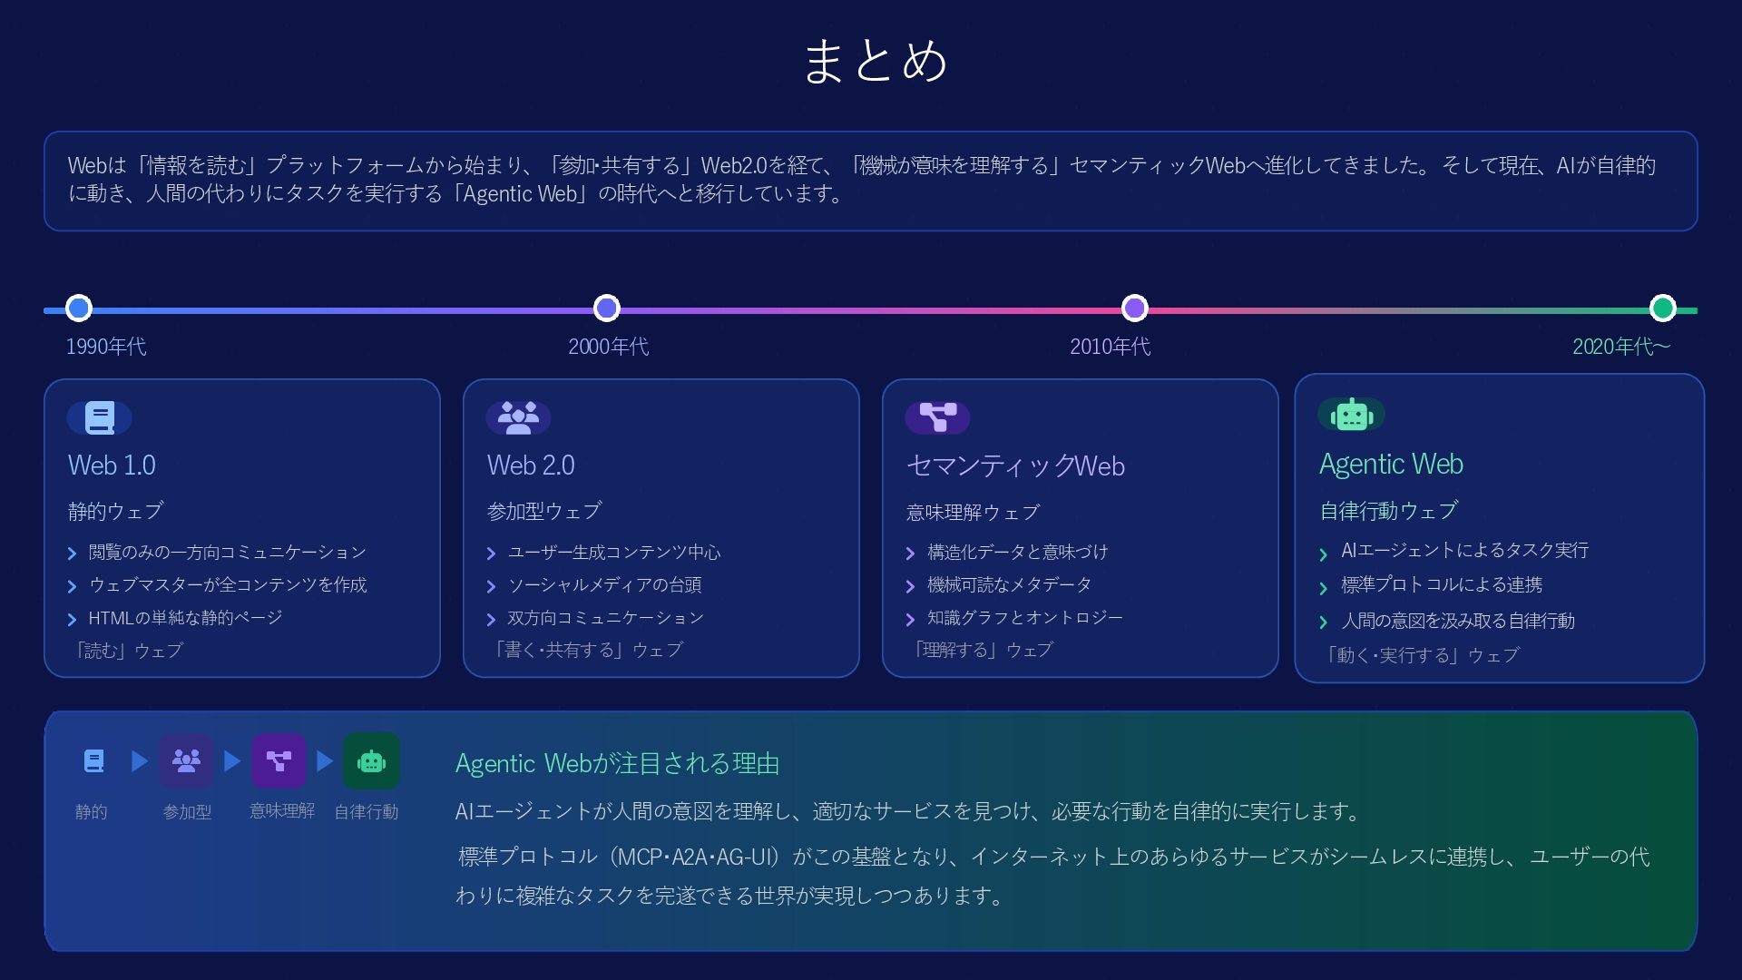The width and height of the screenshot is (1742, 980).
Task: Click chevron beside 知識グラフとオントロジー
Action: 910,619
